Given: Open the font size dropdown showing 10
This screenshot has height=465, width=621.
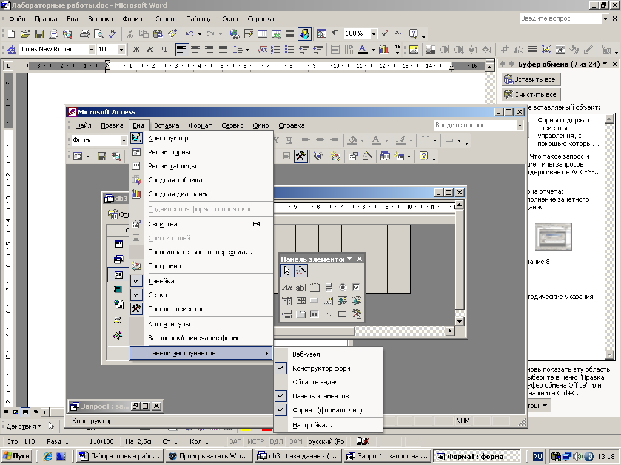Looking at the screenshot, I should [121, 50].
